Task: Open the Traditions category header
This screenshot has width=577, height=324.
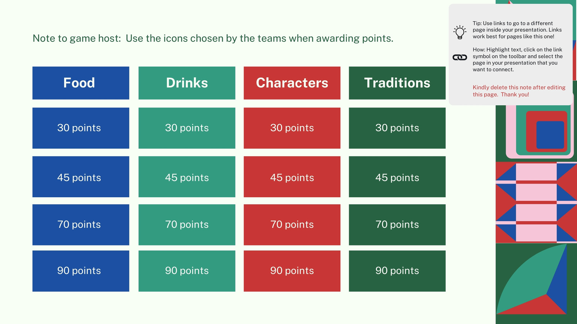Action: point(397,83)
